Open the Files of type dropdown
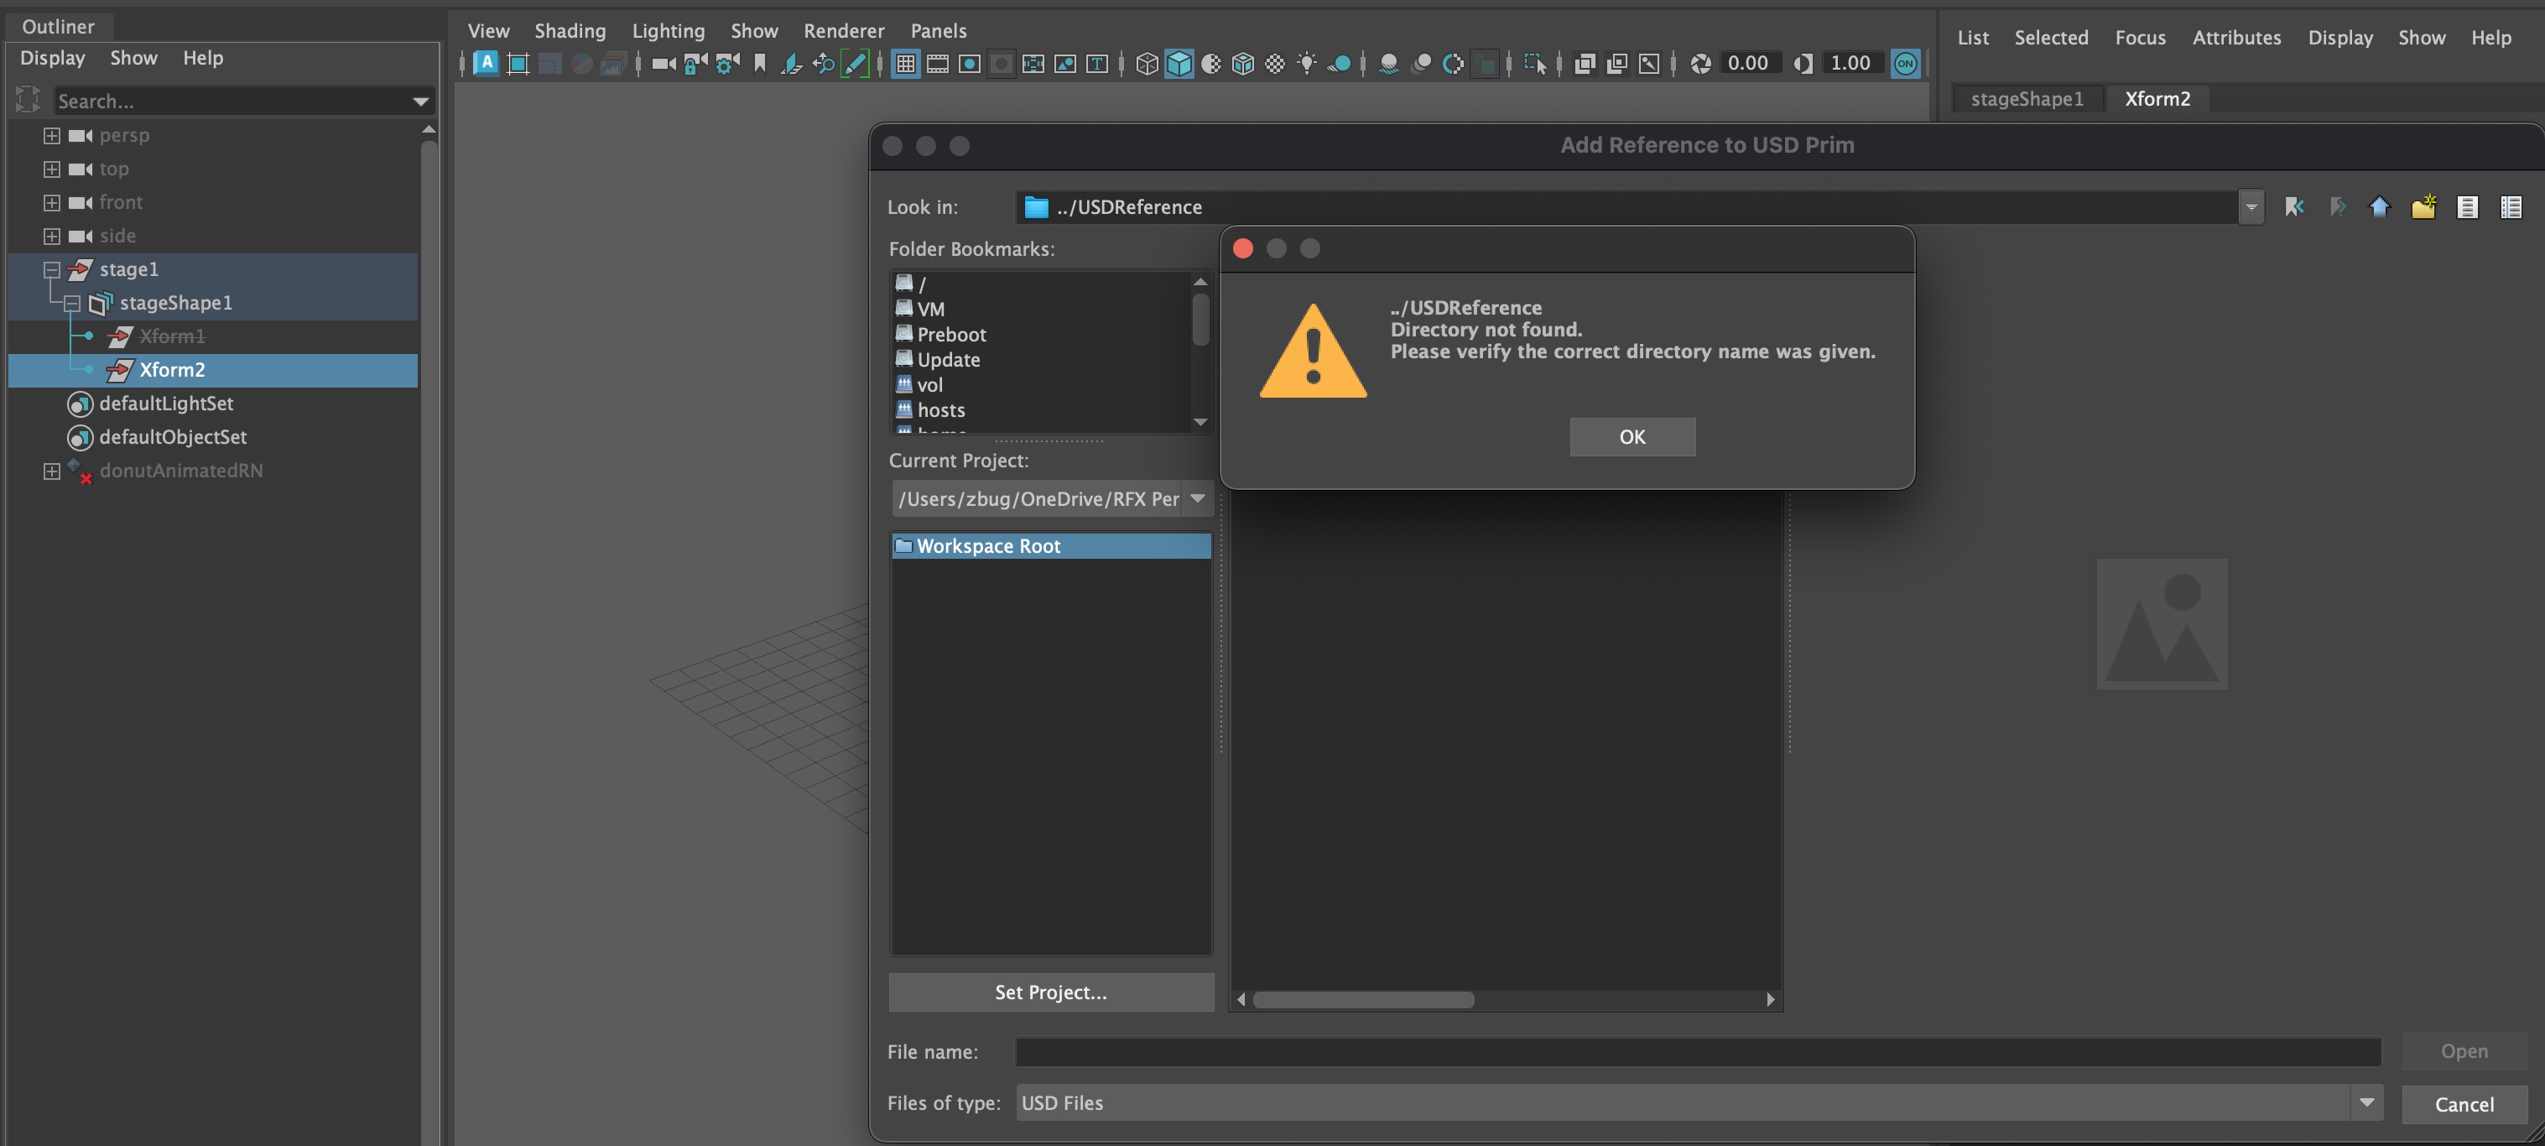Image resolution: width=2545 pixels, height=1146 pixels. [x=2366, y=1102]
